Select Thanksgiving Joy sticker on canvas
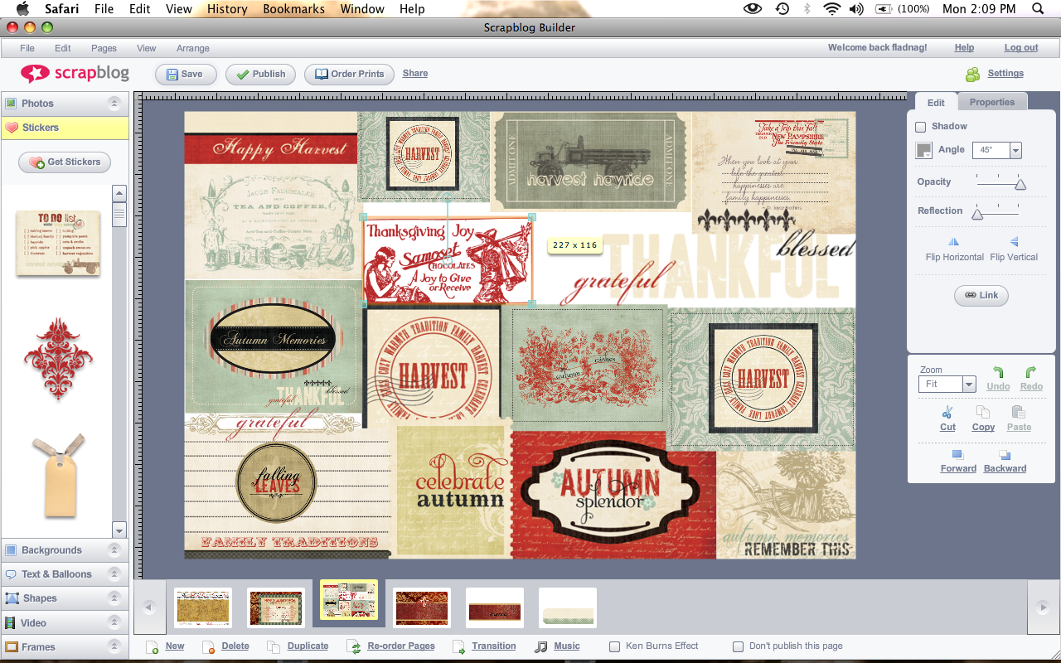1061x663 pixels. [x=447, y=261]
